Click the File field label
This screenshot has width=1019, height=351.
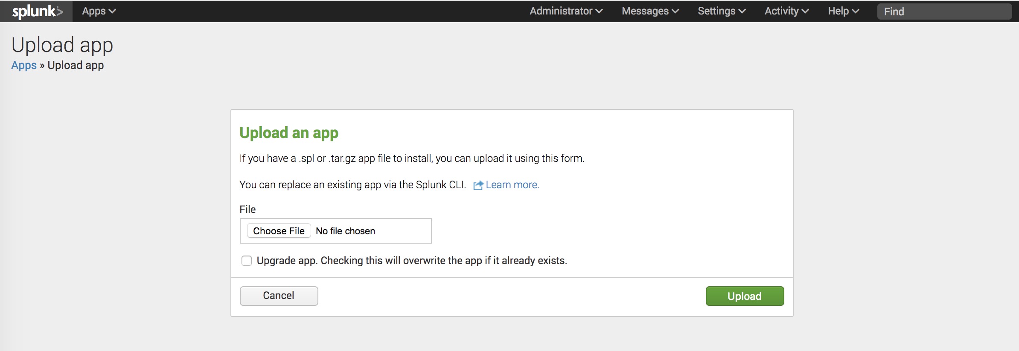[247, 209]
